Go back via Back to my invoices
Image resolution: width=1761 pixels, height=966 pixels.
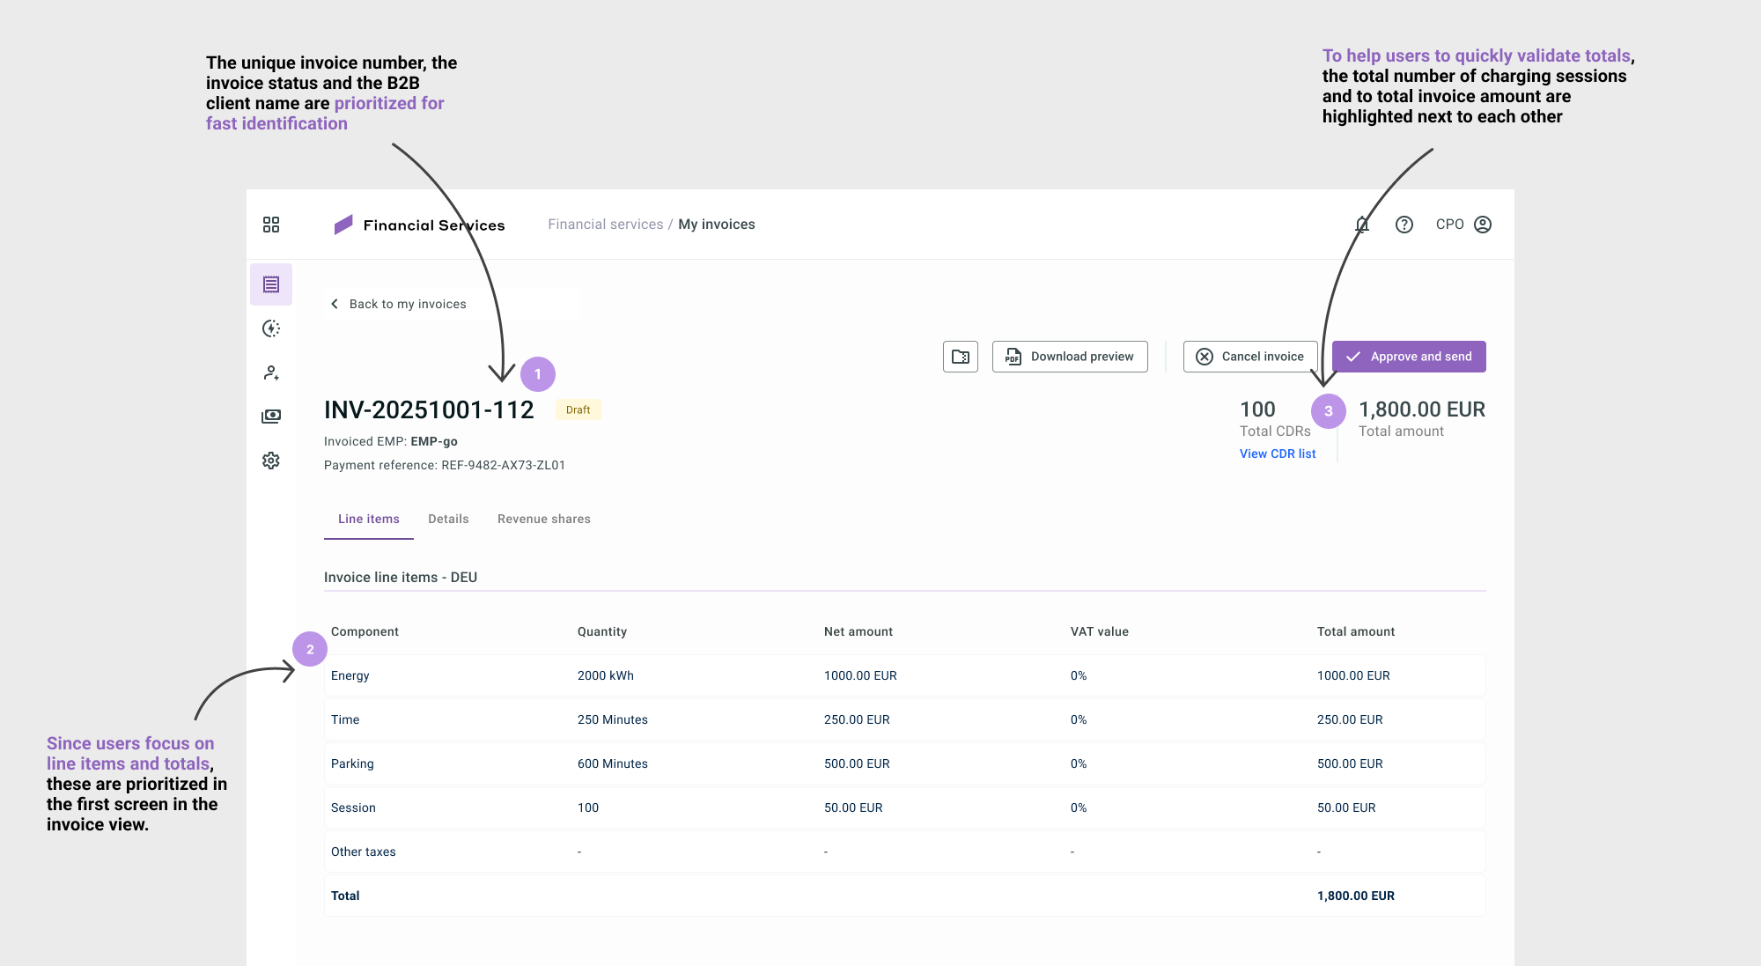(408, 304)
